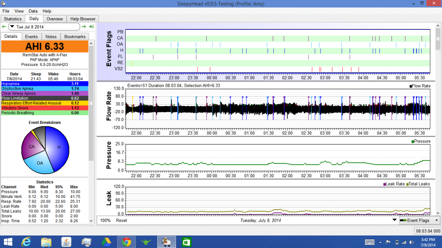This screenshot has width=442, height=248.
Task: Switch to the Statistics tab
Action: (13, 19)
